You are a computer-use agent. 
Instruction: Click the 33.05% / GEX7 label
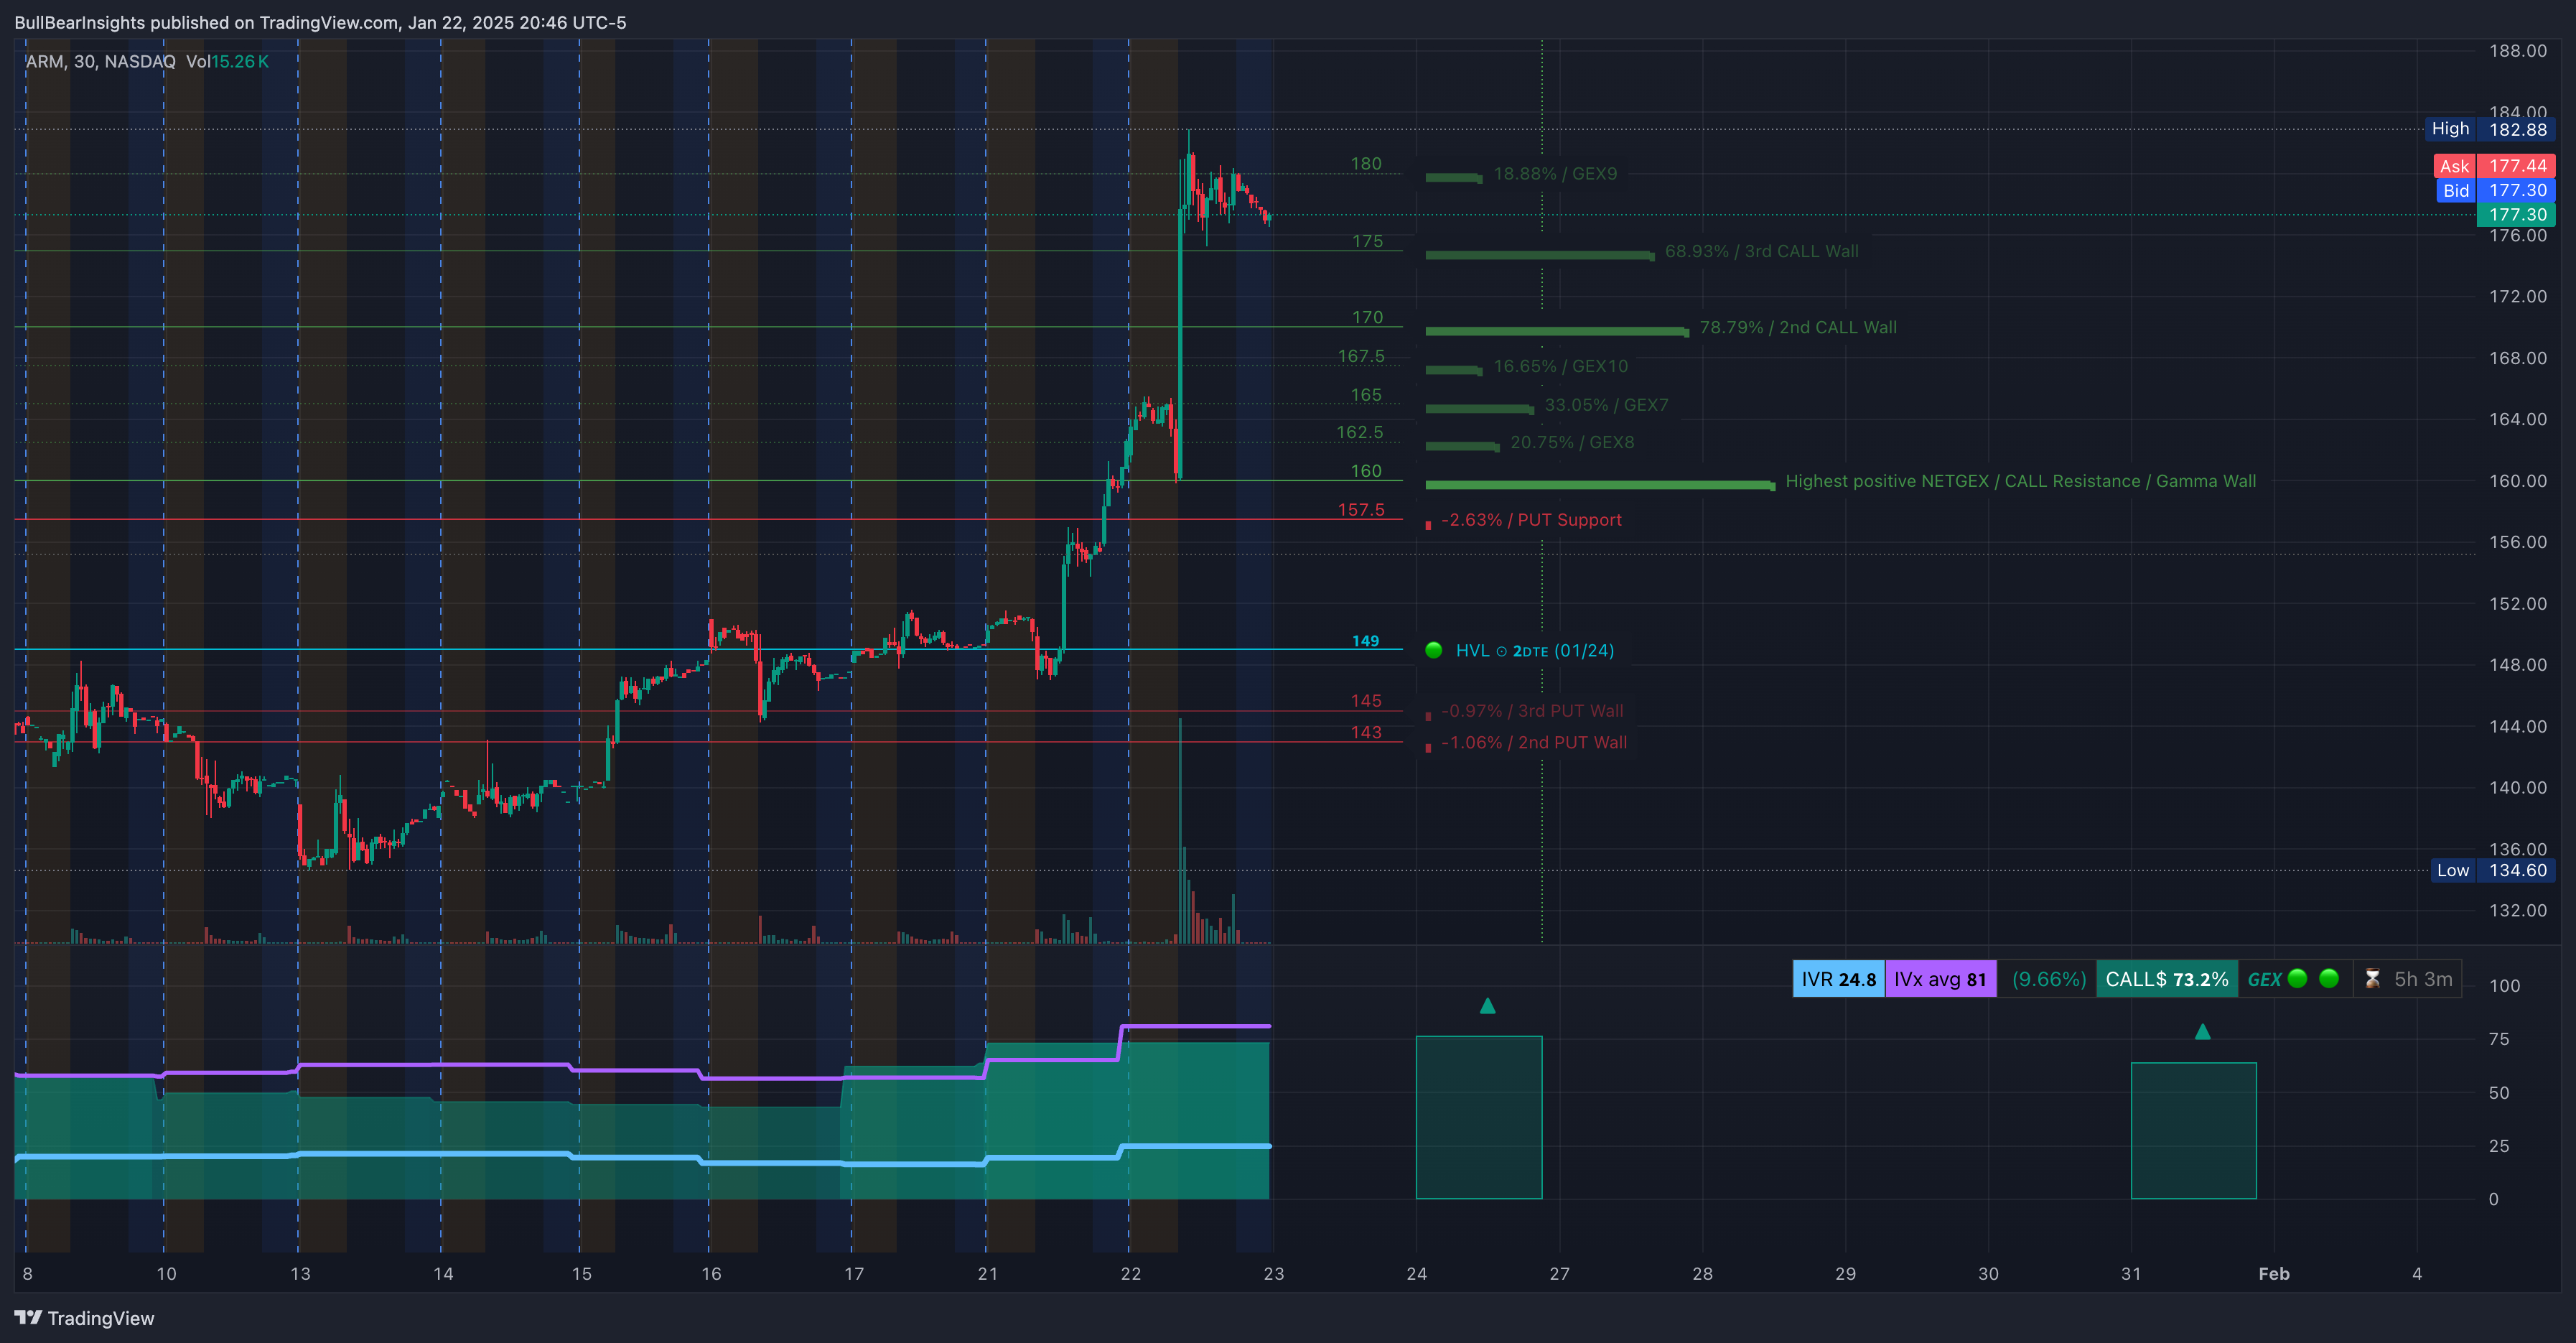(x=1605, y=405)
